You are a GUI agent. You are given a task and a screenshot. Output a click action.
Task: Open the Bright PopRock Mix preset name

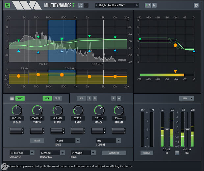pos(112,5)
